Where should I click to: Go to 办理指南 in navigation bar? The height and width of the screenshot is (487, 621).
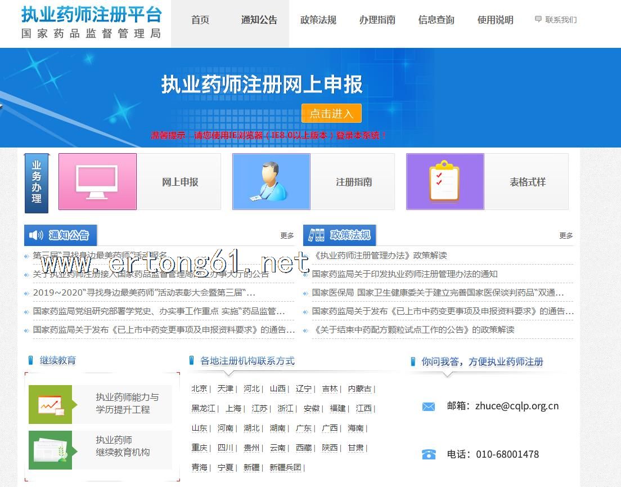pyautogui.click(x=377, y=20)
